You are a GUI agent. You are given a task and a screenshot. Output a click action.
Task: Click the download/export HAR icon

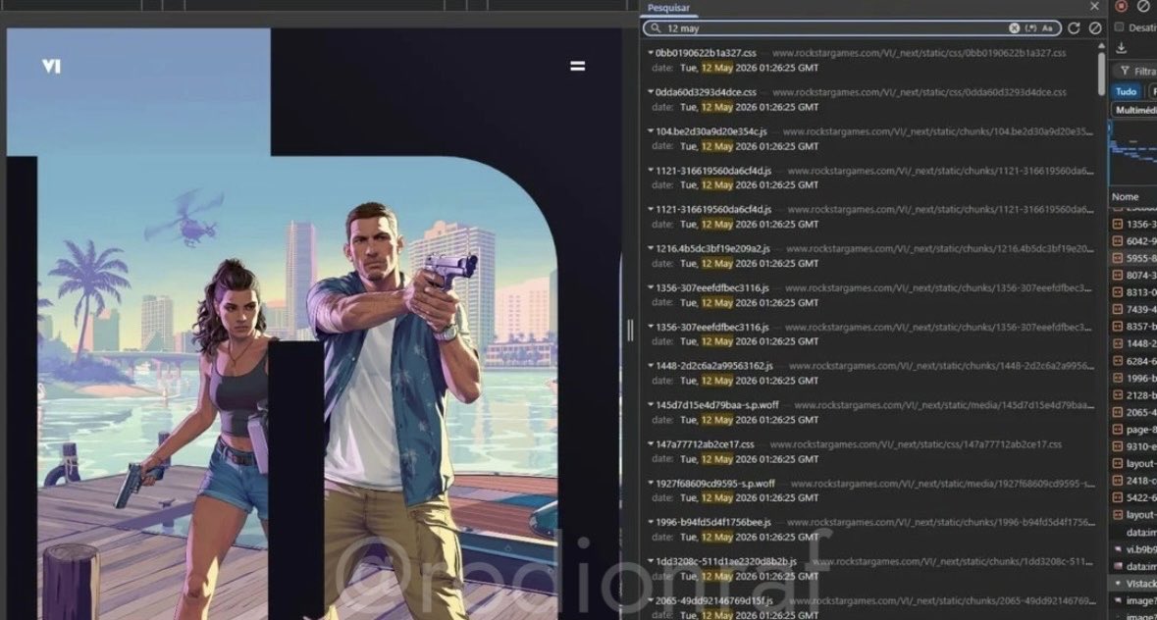coord(1122,48)
